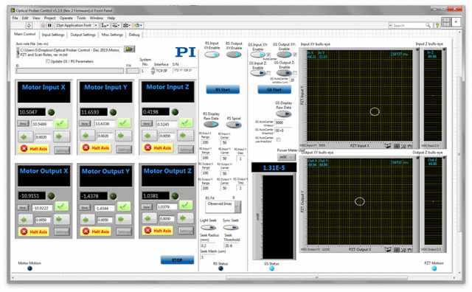Click Input XY graph cursor movement tool

point(397,146)
